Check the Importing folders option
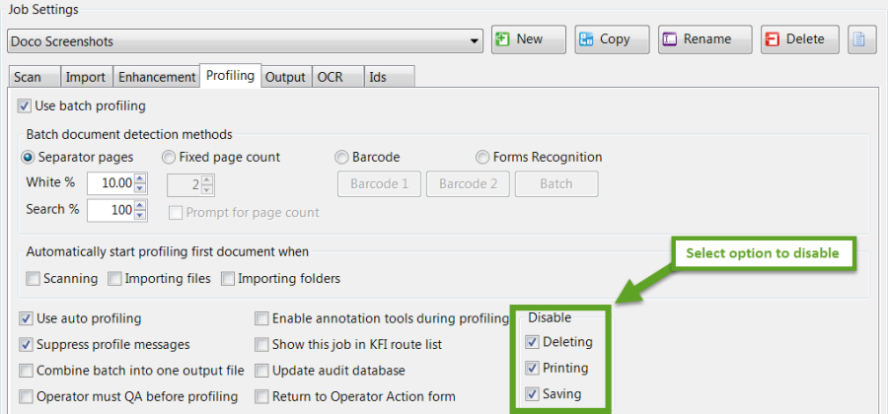 [229, 279]
